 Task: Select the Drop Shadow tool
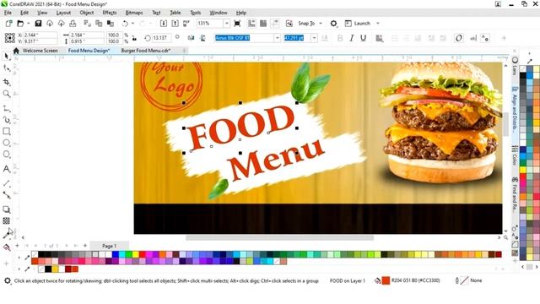7,209
